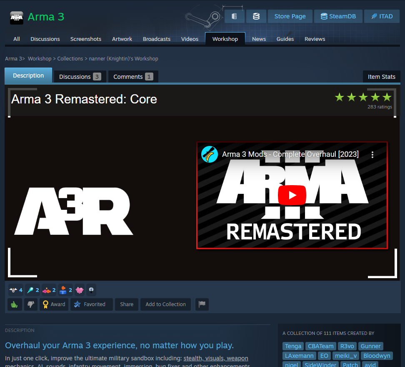Click the blue pedestal award reaction
The height and width of the screenshot is (367, 405).
point(65,290)
